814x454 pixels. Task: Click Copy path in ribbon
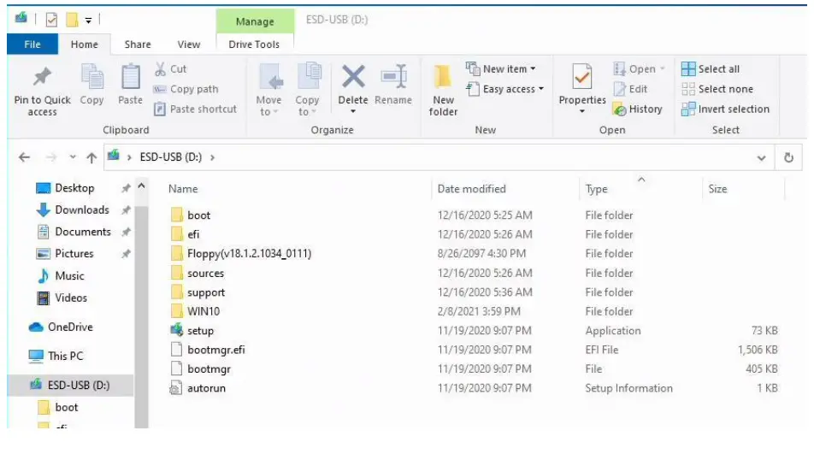point(186,89)
